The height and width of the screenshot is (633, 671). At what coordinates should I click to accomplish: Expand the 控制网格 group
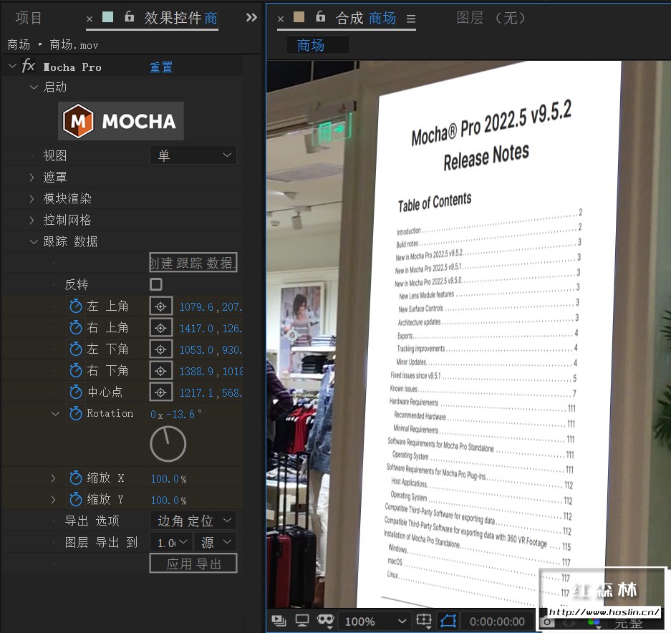pyautogui.click(x=32, y=220)
